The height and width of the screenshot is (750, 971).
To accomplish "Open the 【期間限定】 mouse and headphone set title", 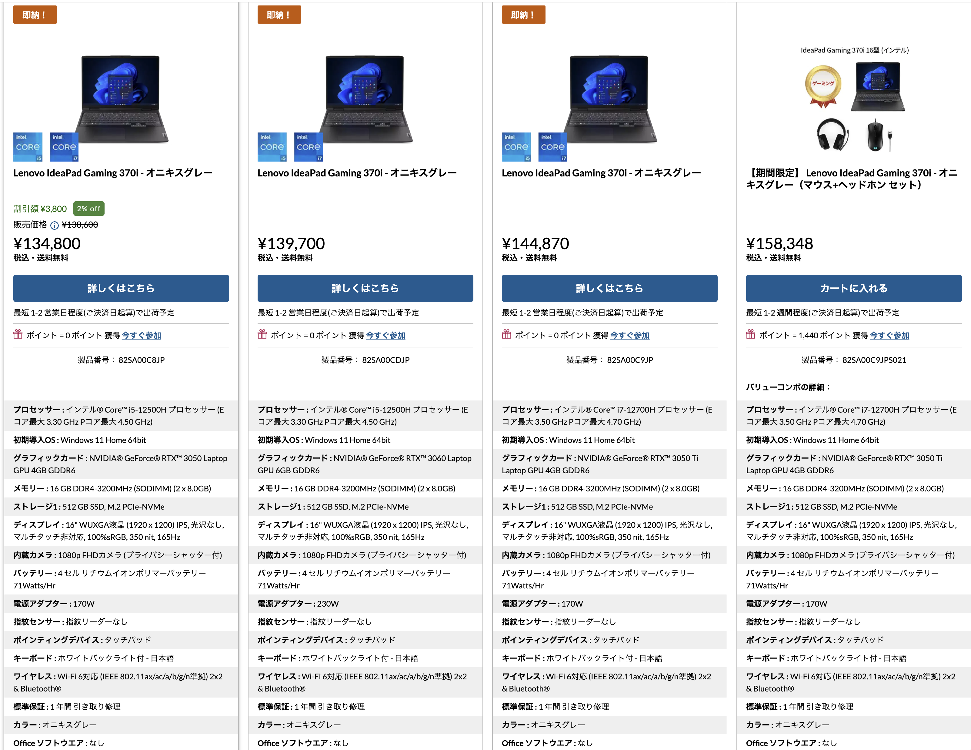I will point(851,179).
